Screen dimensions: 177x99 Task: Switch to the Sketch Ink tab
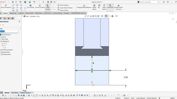pos(13,13)
